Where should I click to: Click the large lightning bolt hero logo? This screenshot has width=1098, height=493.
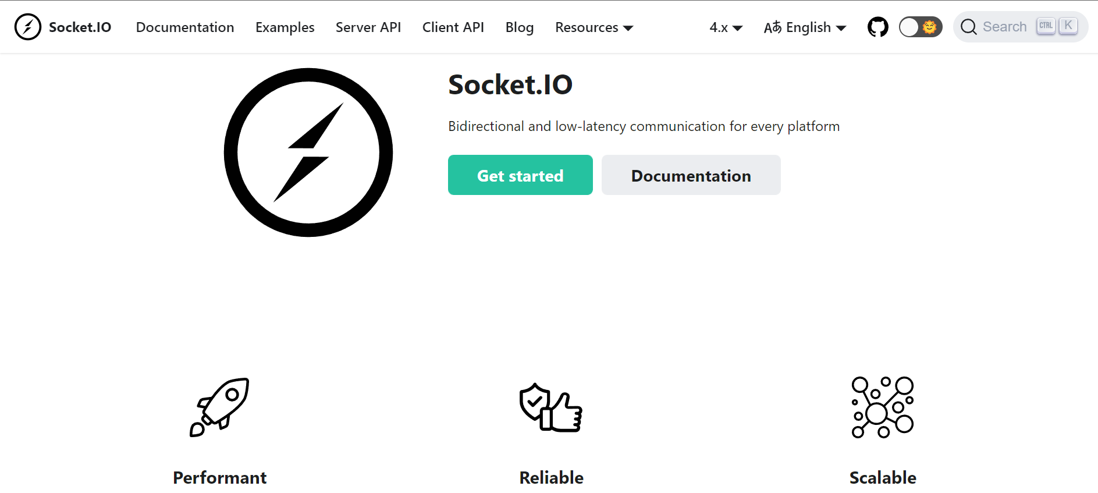(x=308, y=152)
